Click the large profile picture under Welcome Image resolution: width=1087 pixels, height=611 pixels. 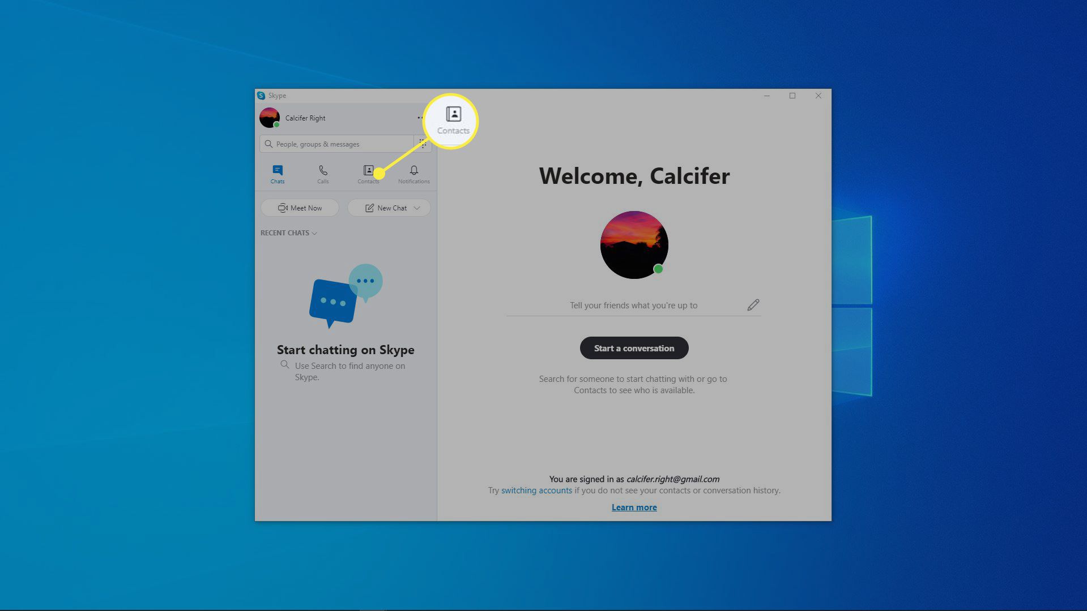pyautogui.click(x=634, y=244)
